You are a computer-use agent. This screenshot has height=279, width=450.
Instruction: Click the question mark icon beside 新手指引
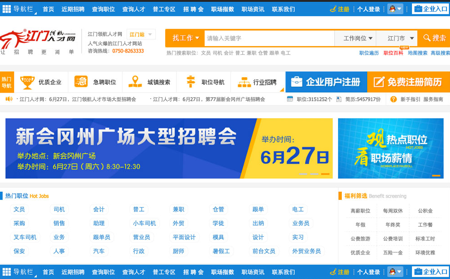[x=393, y=99]
